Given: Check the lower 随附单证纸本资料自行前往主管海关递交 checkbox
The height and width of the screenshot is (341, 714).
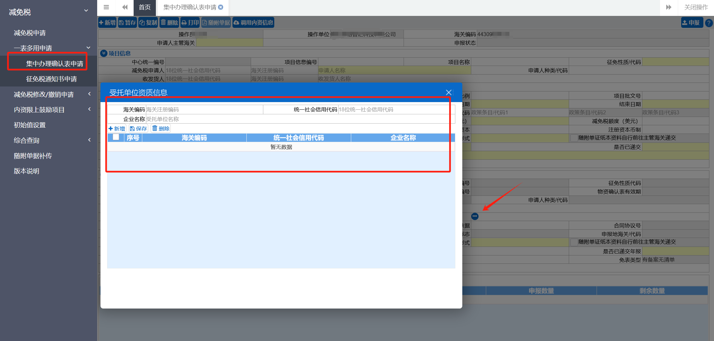Looking at the screenshot, I should pyautogui.click(x=574, y=242).
